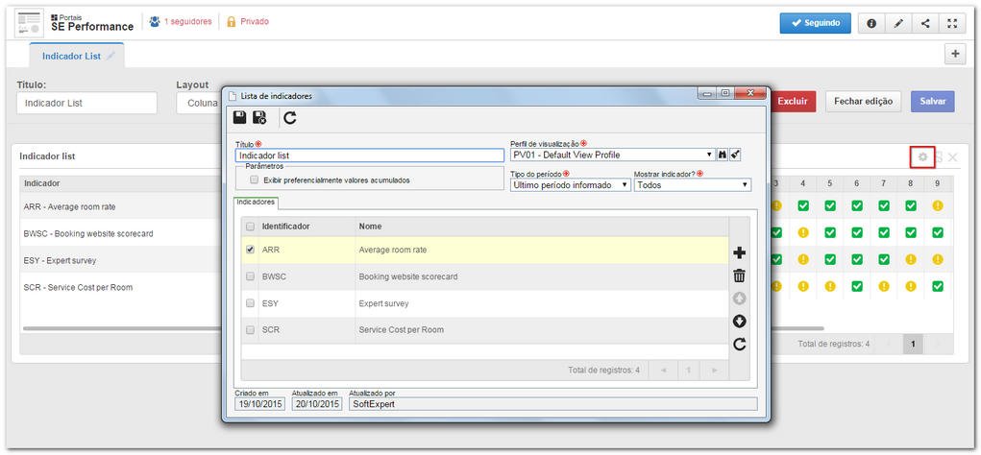Click page 1 in background widget pager
The height and width of the screenshot is (455, 981).
tap(913, 344)
